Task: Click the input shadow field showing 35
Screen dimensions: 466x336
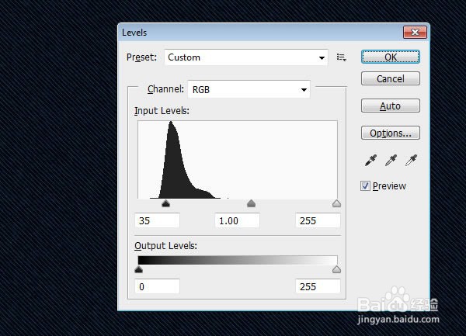Action: [x=157, y=220]
